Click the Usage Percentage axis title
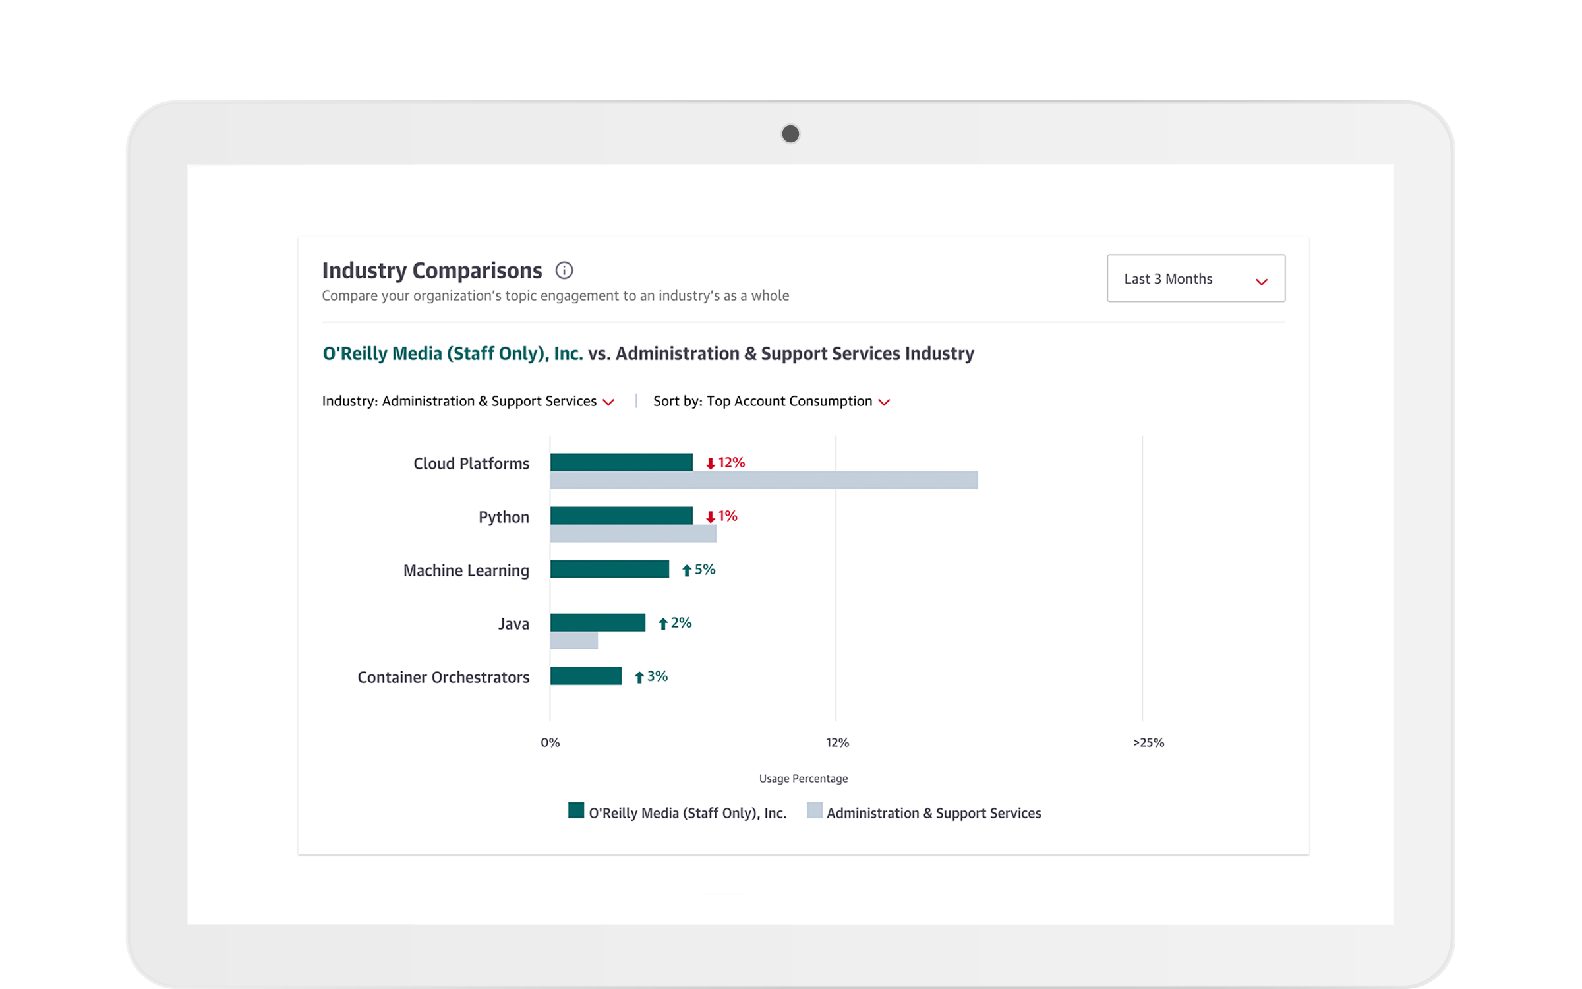1582x989 pixels. coord(804,779)
